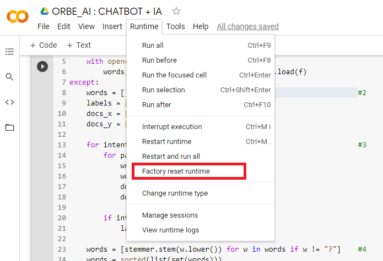
Task: Click line number 12 in the gutter
Action: point(62,135)
